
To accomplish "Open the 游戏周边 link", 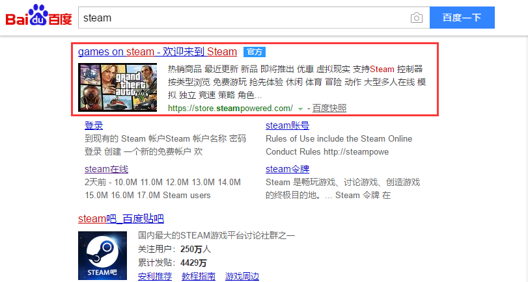I will [242, 276].
